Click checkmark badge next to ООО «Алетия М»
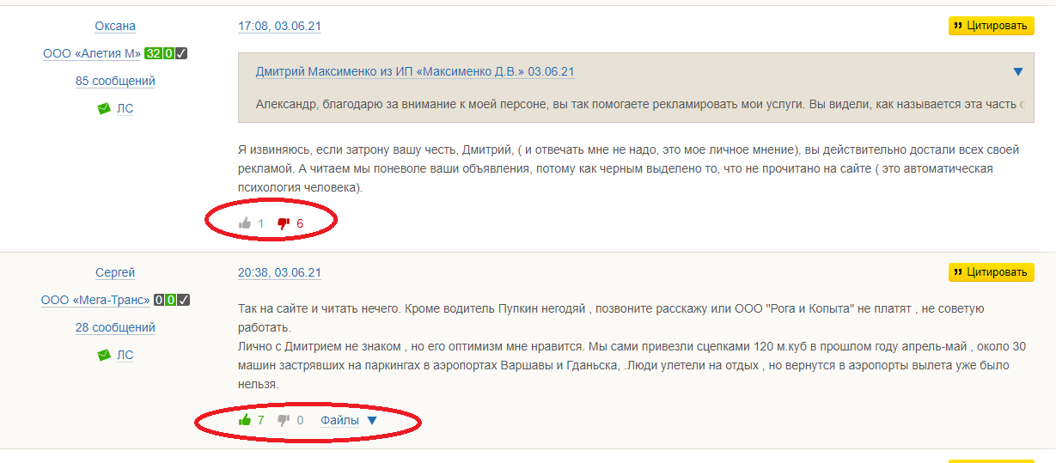Screen dimensions: 1056x463 pyautogui.click(x=181, y=54)
